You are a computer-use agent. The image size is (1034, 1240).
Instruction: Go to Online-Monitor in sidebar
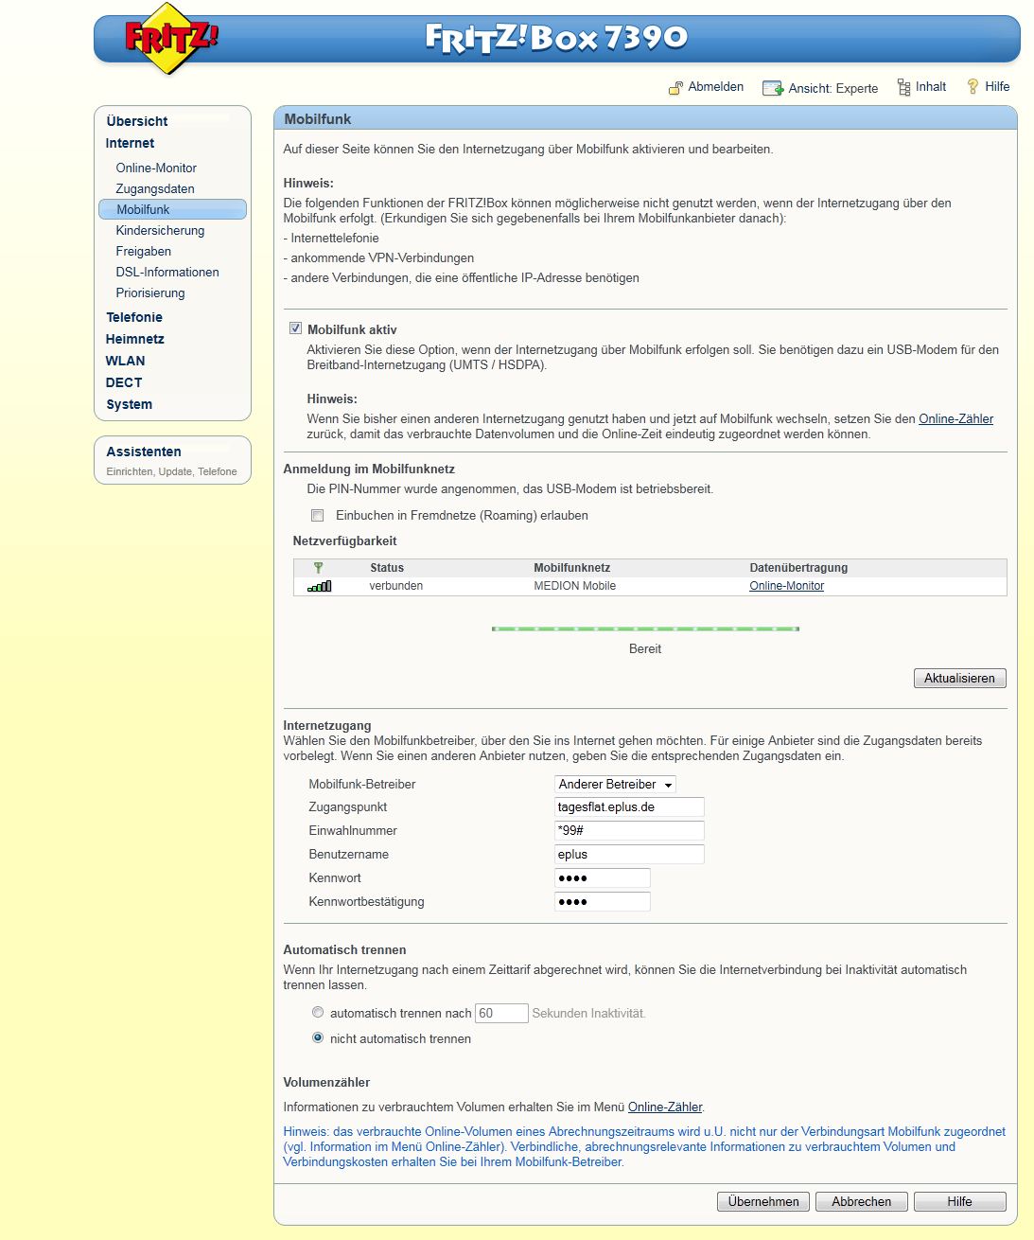156,168
